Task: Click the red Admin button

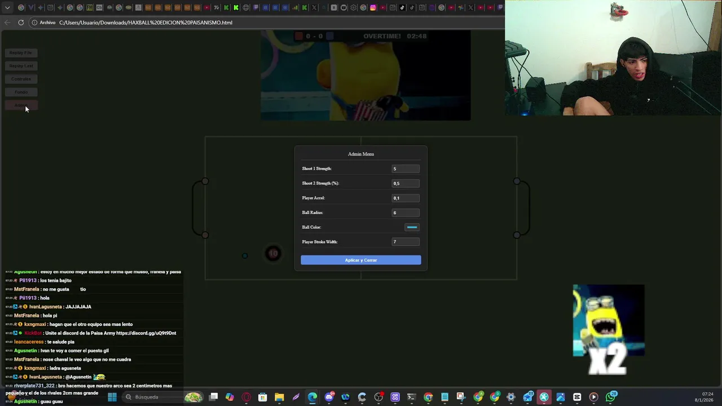Action: [21, 105]
